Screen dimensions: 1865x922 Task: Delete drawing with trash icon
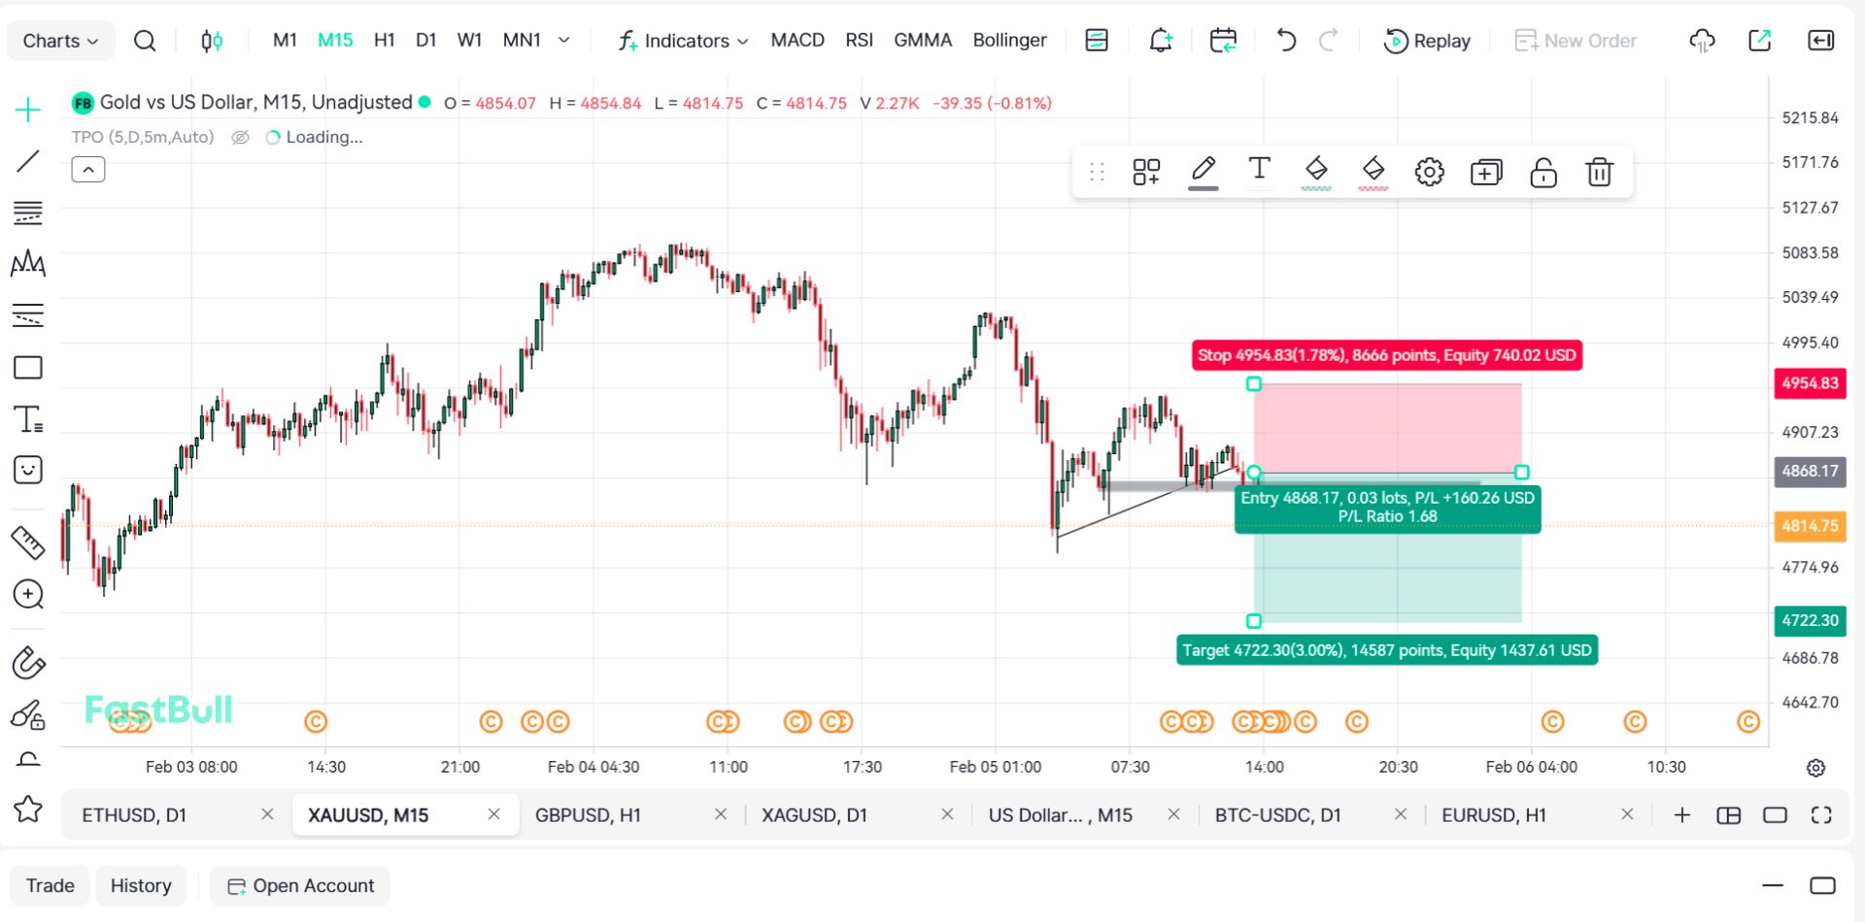point(1599,173)
